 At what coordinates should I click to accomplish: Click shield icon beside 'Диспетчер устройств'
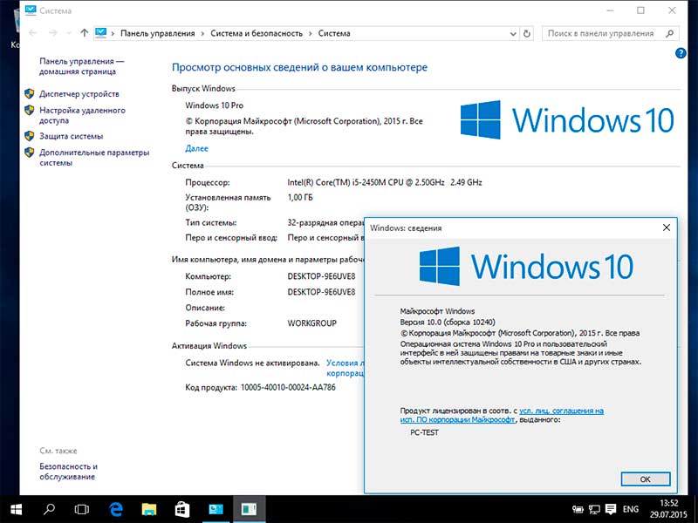[x=30, y=93]
